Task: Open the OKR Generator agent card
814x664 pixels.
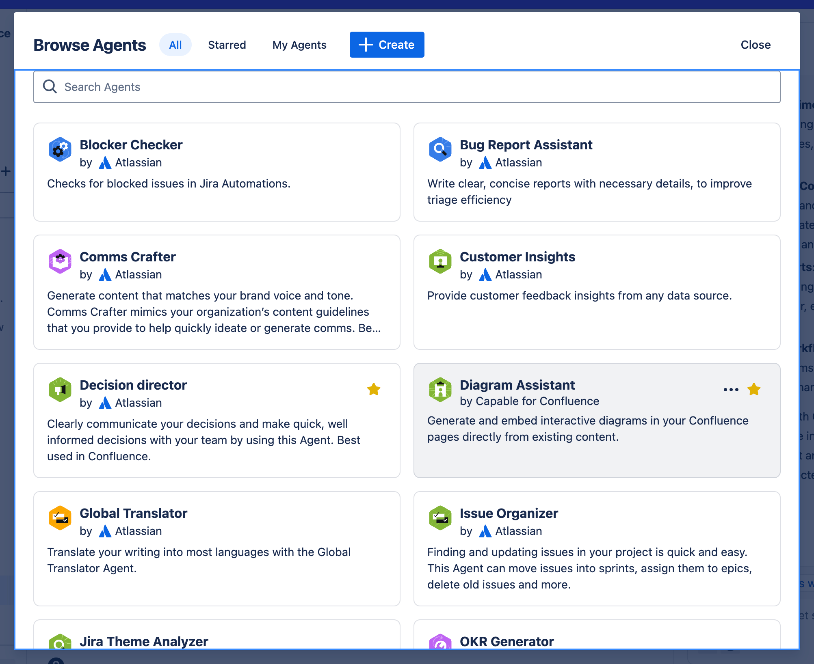Action: (x=507, y=641)
